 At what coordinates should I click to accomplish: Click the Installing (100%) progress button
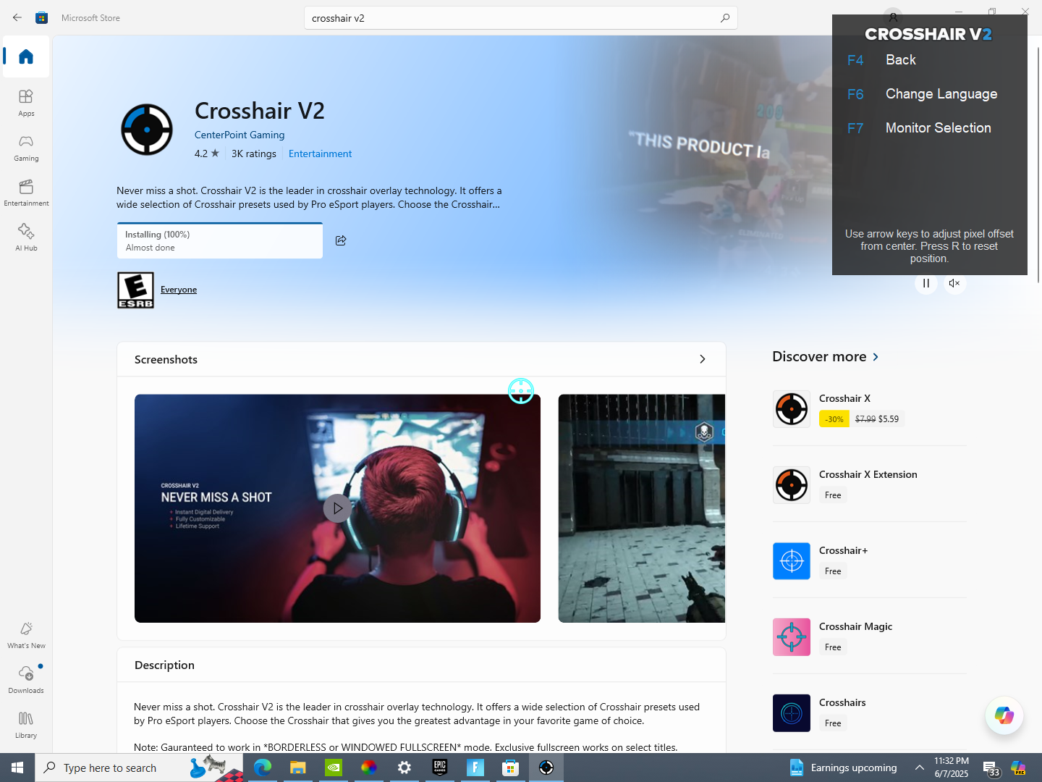(x=220, y=240)
